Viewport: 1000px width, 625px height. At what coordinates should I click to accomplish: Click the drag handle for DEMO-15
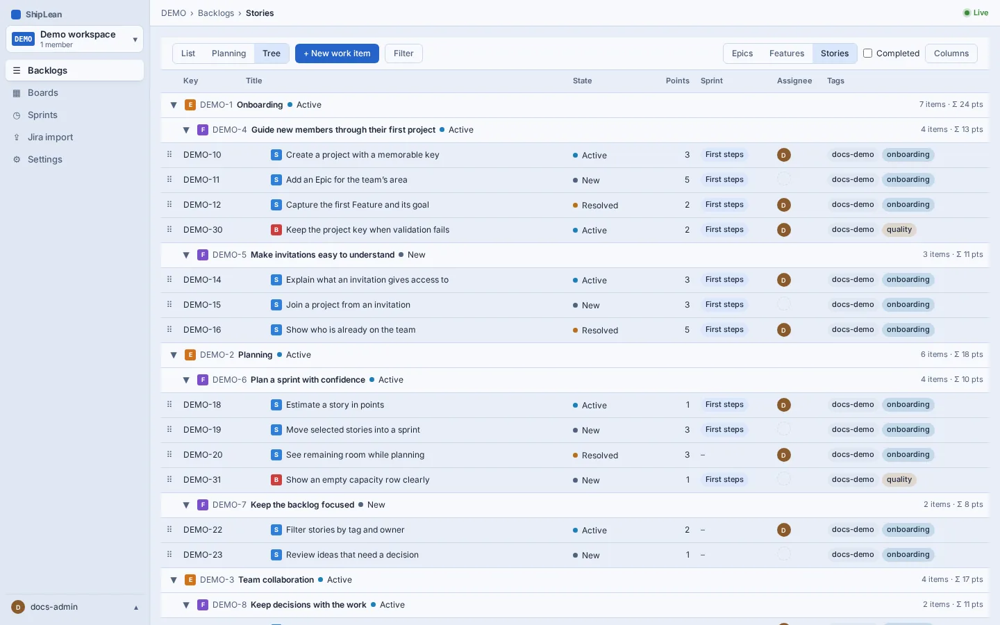tap(169, 304)
